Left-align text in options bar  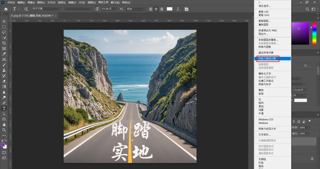[151, 9]
